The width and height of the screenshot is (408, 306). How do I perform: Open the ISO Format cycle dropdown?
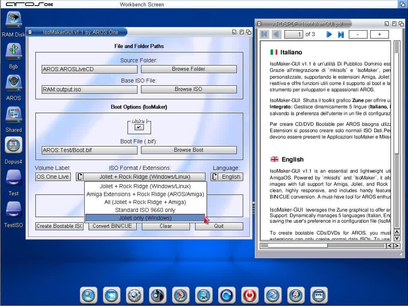pyautogui.click(x=141, y=177)
